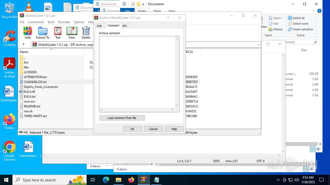Viewport: 330px width, 185px height.
Task: Click comment box scroll up arrow
Action: pyautogui.click(x=177, y=39)
